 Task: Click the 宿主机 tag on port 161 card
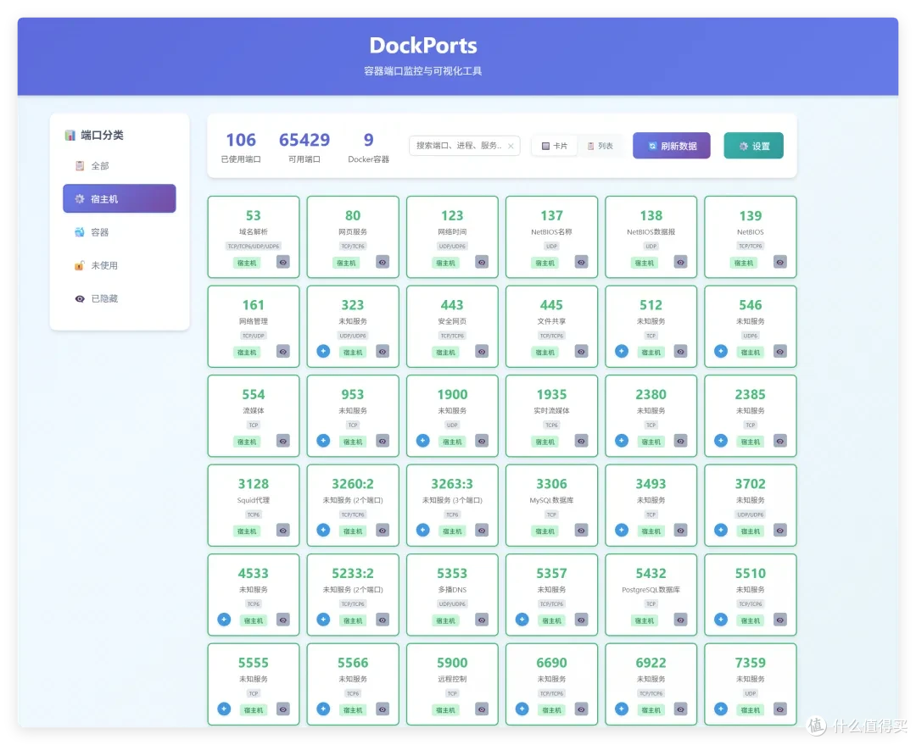[247, 352]
